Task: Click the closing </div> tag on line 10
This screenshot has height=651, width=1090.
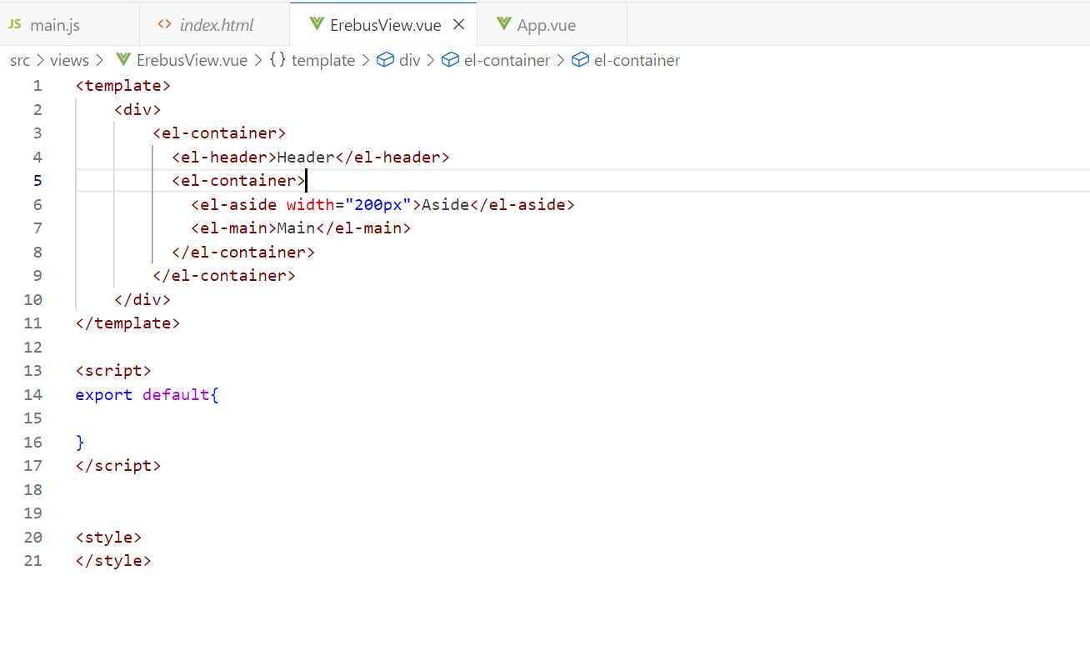Action: click(x=142, y=299)
